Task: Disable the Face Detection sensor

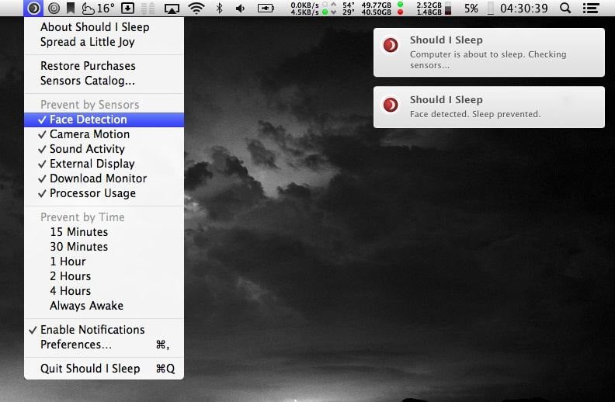Action: 88,120
